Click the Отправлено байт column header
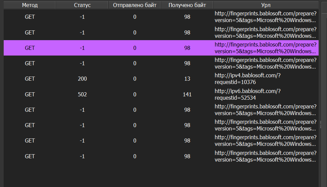Viewport: 327px width, 187px height. tap(135, 5)
